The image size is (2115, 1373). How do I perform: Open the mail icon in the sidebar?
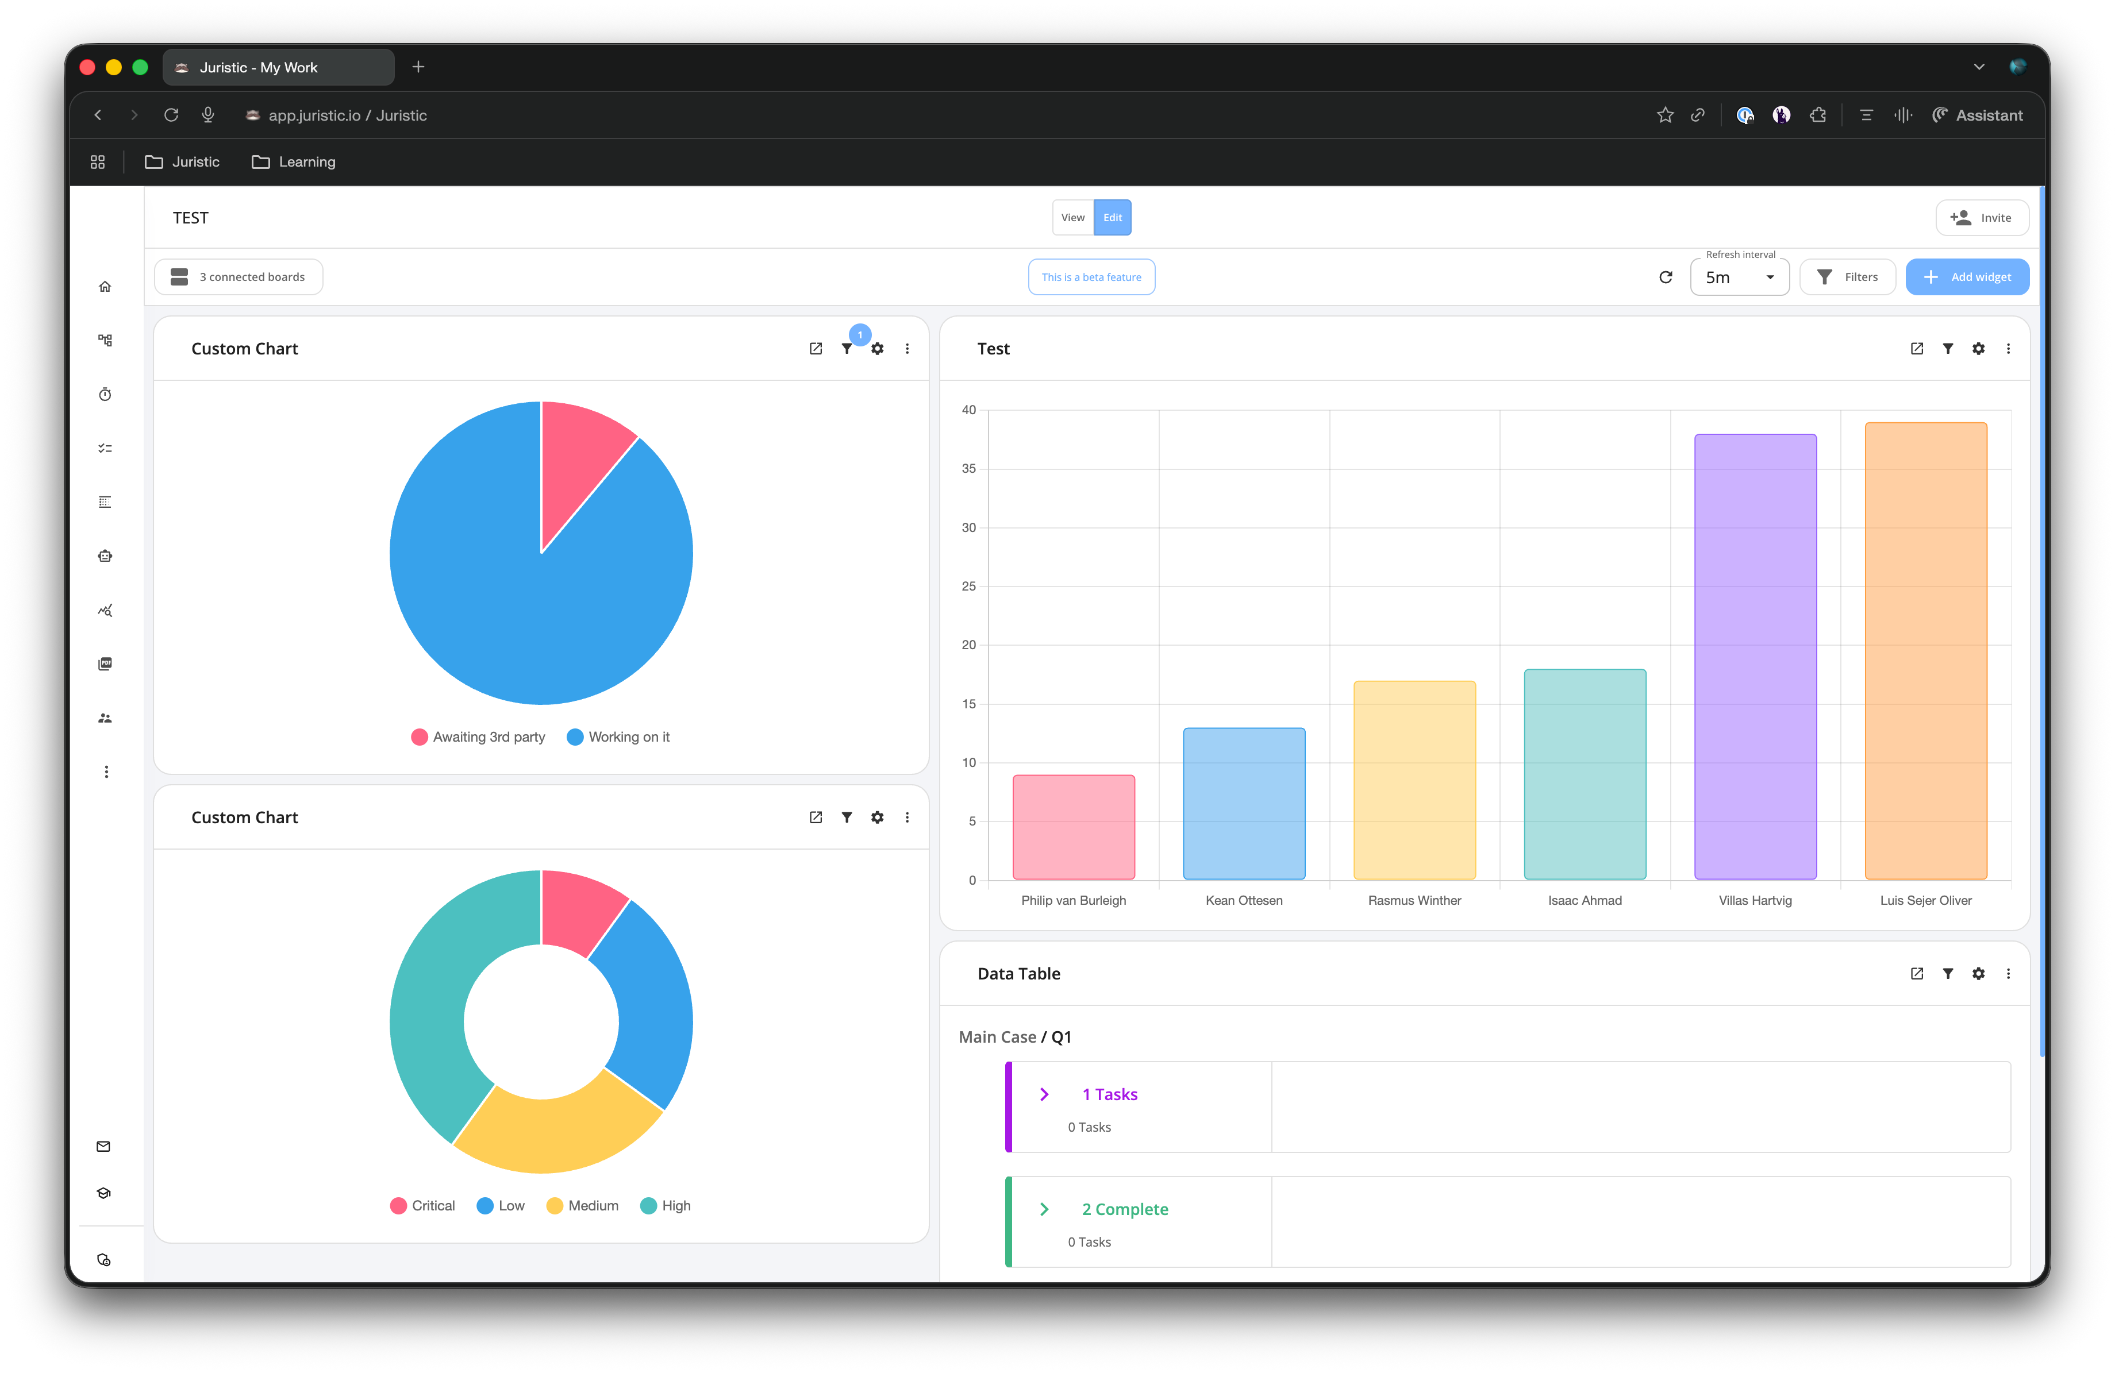pos(103,1147)
